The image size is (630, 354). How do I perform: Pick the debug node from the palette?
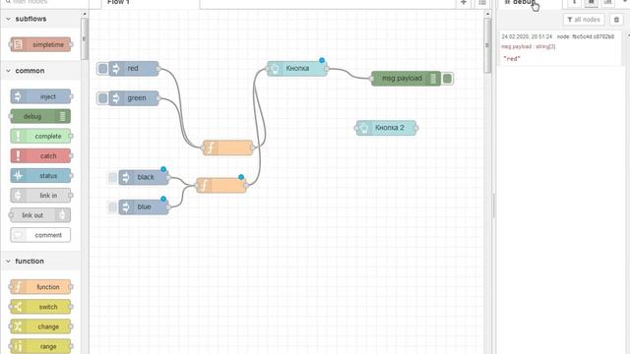click(40, 116)
